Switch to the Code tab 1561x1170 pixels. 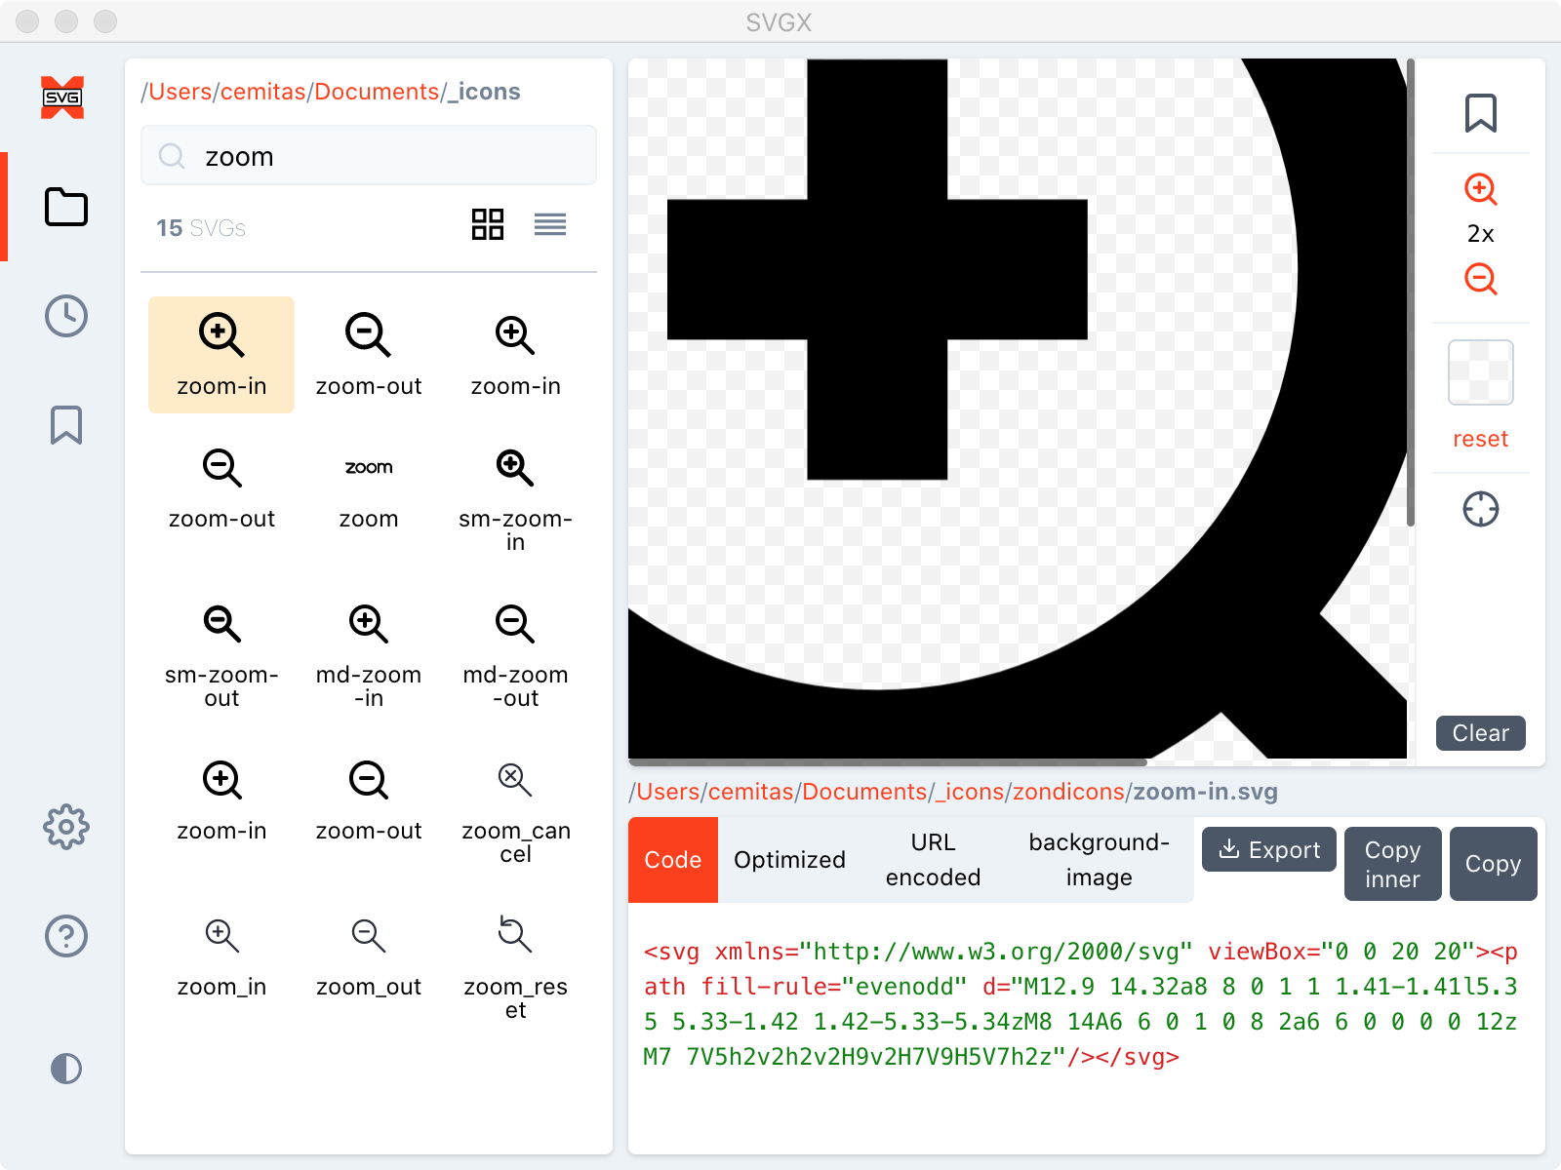(x=673, y=860)
